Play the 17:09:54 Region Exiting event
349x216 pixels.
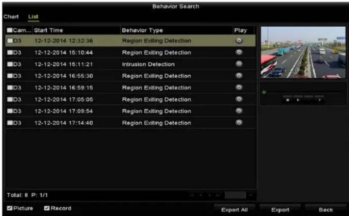tap(239, 111)
